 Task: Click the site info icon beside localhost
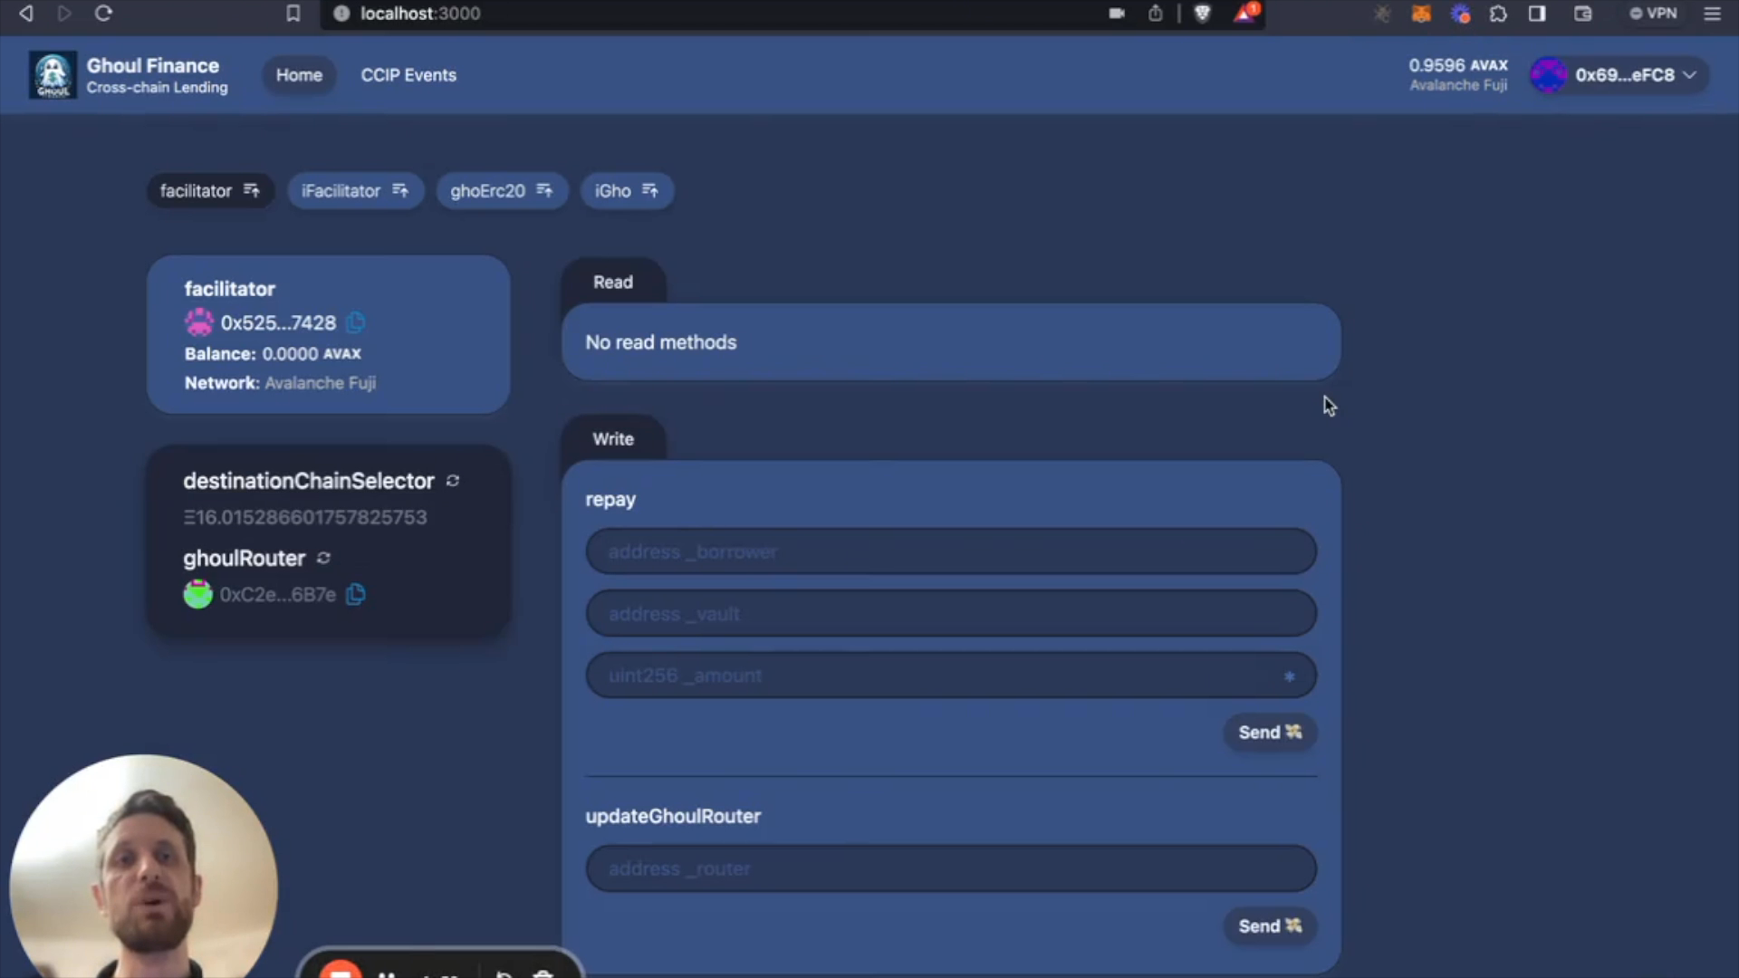[341, 14]
